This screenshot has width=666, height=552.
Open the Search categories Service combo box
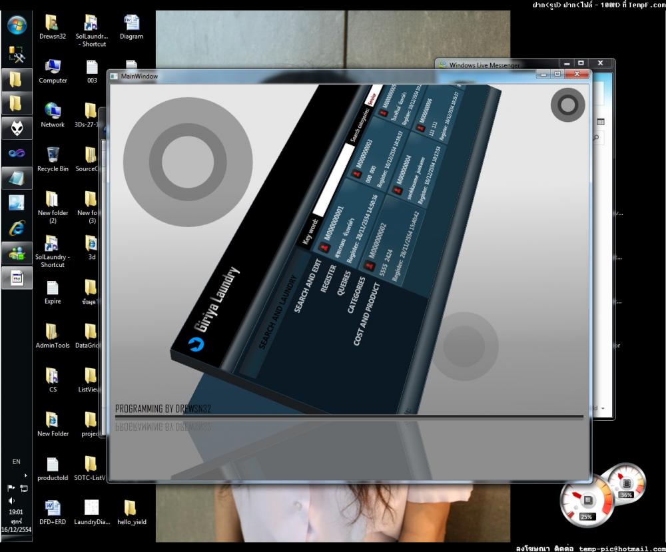tap(372, 97)
